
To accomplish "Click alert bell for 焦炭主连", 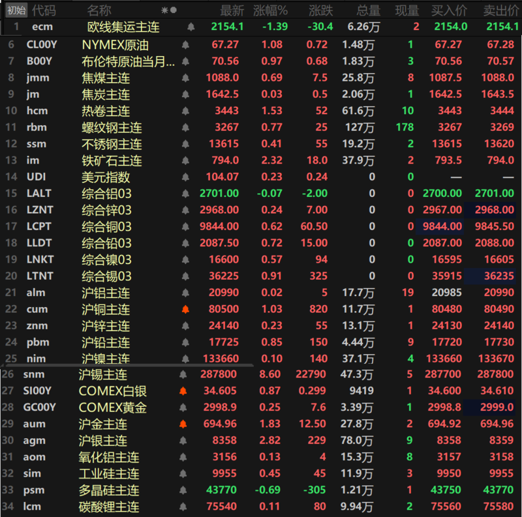I will [185, 95].
